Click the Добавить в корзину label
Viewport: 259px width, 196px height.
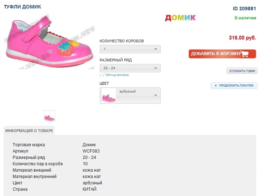[216, 54]
